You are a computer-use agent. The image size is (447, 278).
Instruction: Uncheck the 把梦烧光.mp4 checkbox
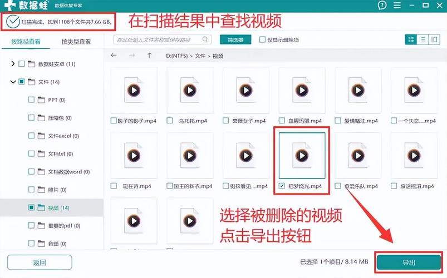(x=282, y=186)
